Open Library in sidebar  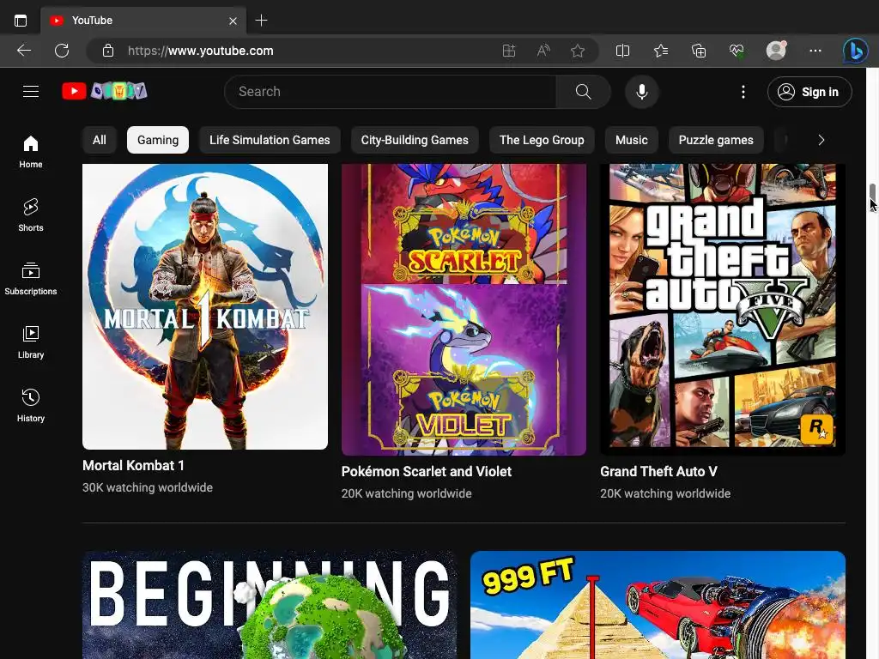[31, 342]
